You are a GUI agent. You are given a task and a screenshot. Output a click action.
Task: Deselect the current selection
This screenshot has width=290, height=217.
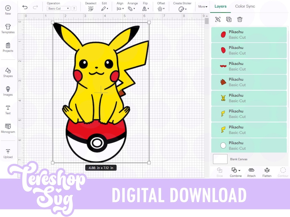coord(91,7)
